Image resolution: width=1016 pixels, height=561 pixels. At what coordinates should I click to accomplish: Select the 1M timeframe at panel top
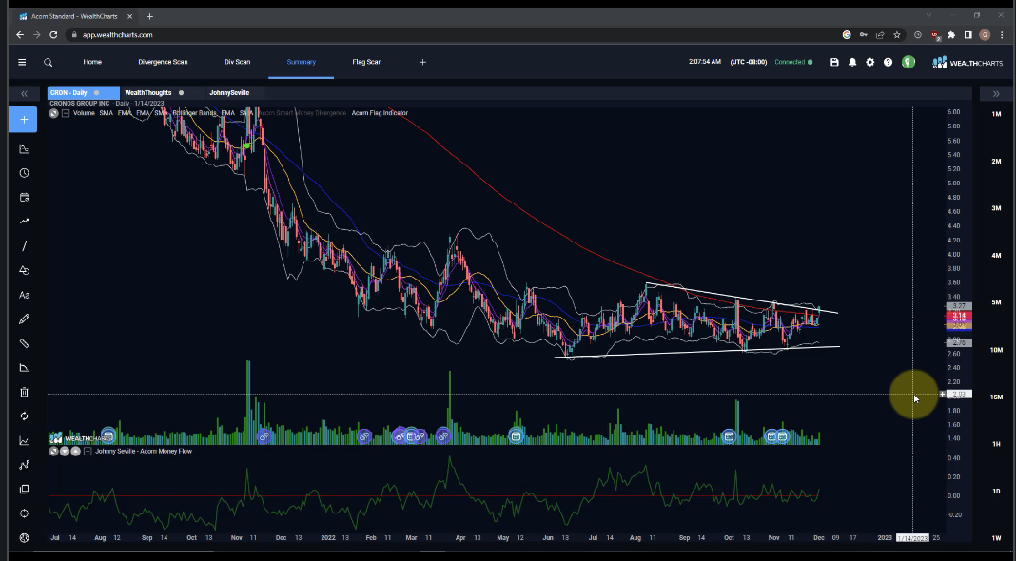tap(996, 114)
